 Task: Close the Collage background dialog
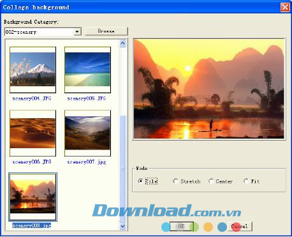click(x=285, y=7)
